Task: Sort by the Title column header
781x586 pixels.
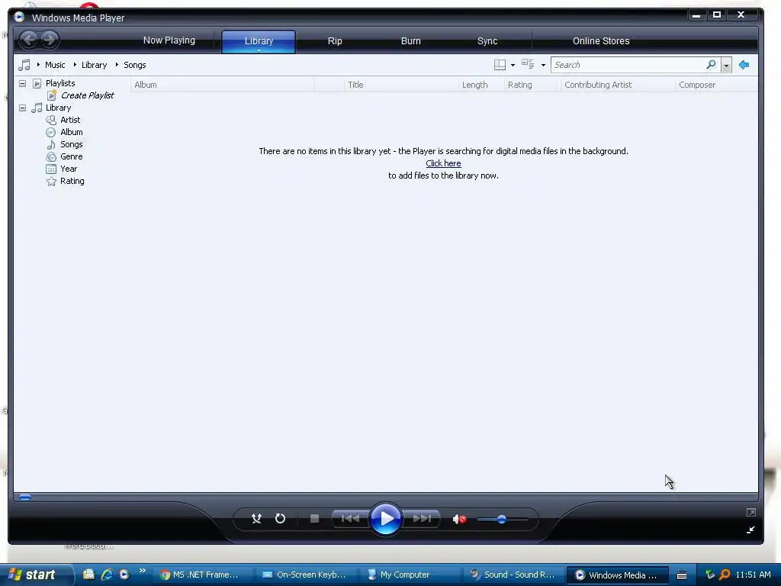Action: (401, 85)
